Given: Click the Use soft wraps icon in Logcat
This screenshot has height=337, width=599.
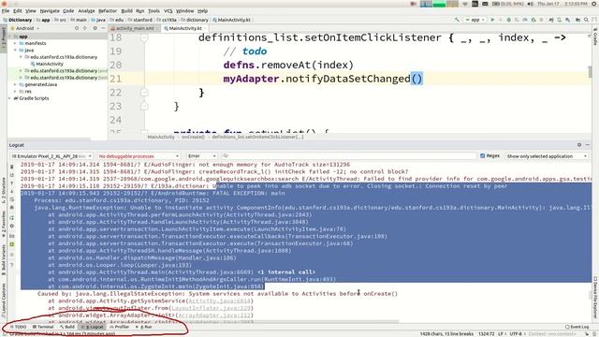Looking at the screenshot, I should click(x=12, y=199).
